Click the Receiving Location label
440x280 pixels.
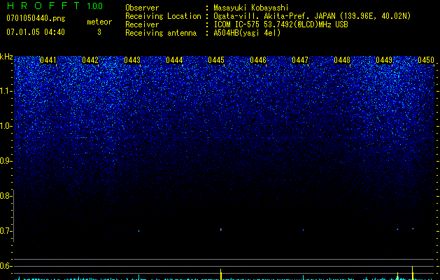[x=163, y=16]
